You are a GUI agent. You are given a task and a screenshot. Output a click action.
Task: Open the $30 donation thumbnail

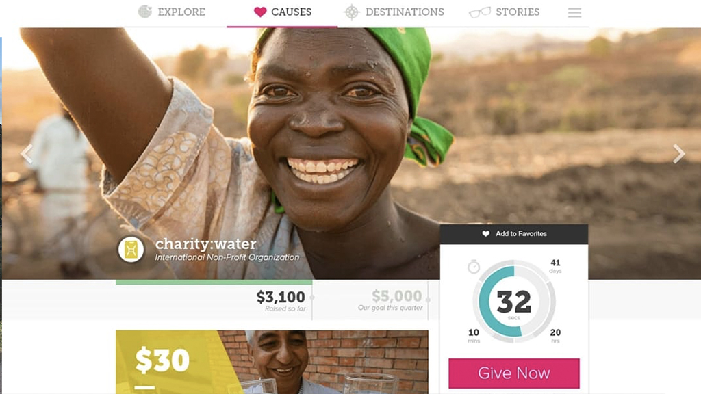[272, 362]
